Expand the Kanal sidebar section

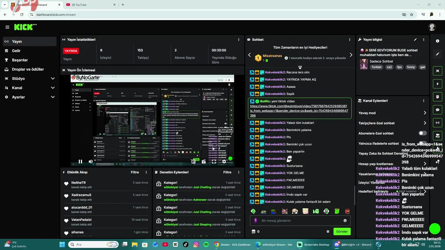(53, 88)
